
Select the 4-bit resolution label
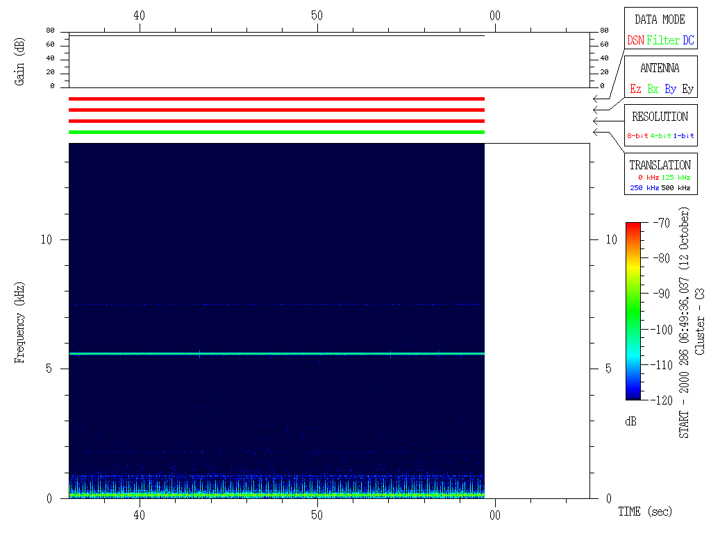pyautogui.click(x=660, y=136)
